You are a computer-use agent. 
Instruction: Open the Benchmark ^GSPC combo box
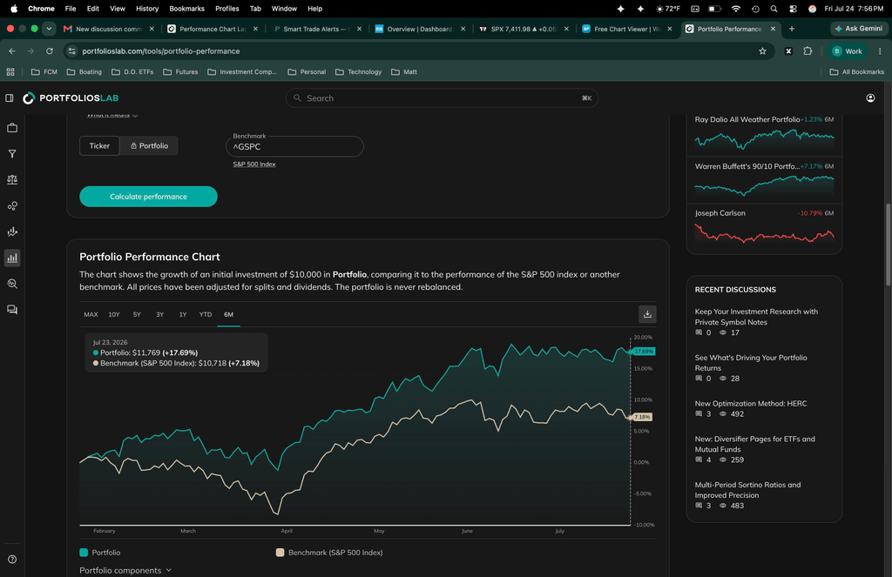click(294, 146)
